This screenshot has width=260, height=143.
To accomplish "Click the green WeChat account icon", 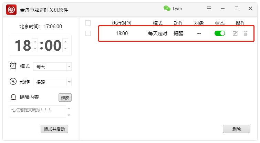I will click(x=167, y=8).
